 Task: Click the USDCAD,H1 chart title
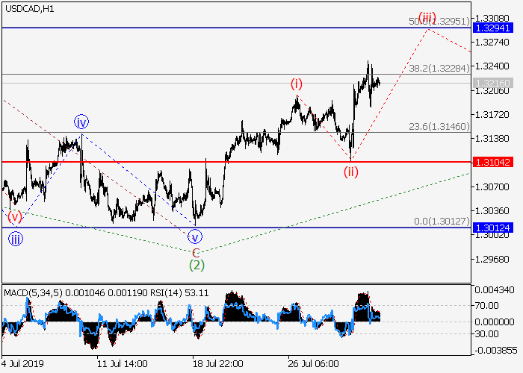point(28,9)
